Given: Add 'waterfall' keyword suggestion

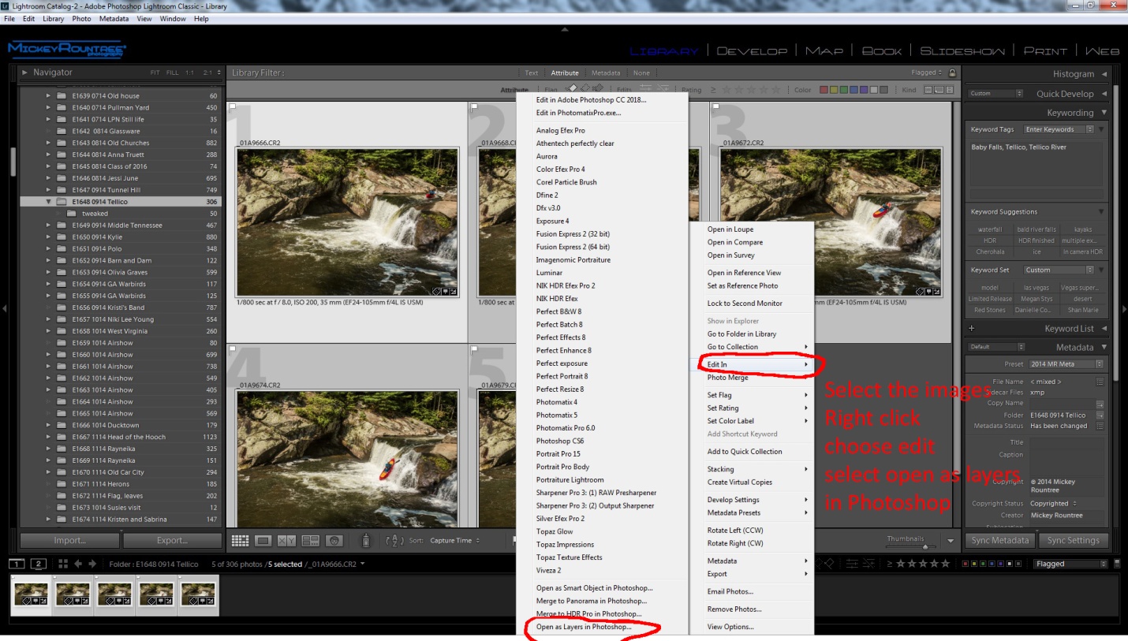Looking at the screenshot, I should [x=989, y=229].
